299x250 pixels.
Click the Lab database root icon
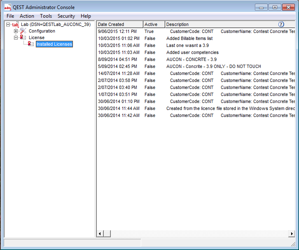pos(16,25)
